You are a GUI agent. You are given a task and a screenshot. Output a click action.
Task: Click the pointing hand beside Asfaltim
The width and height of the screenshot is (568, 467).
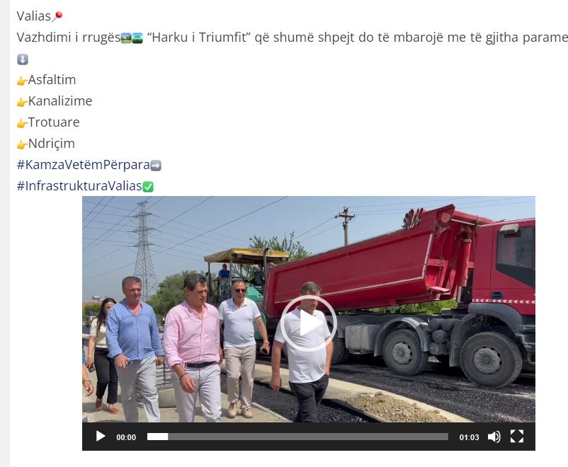(22, 81)
